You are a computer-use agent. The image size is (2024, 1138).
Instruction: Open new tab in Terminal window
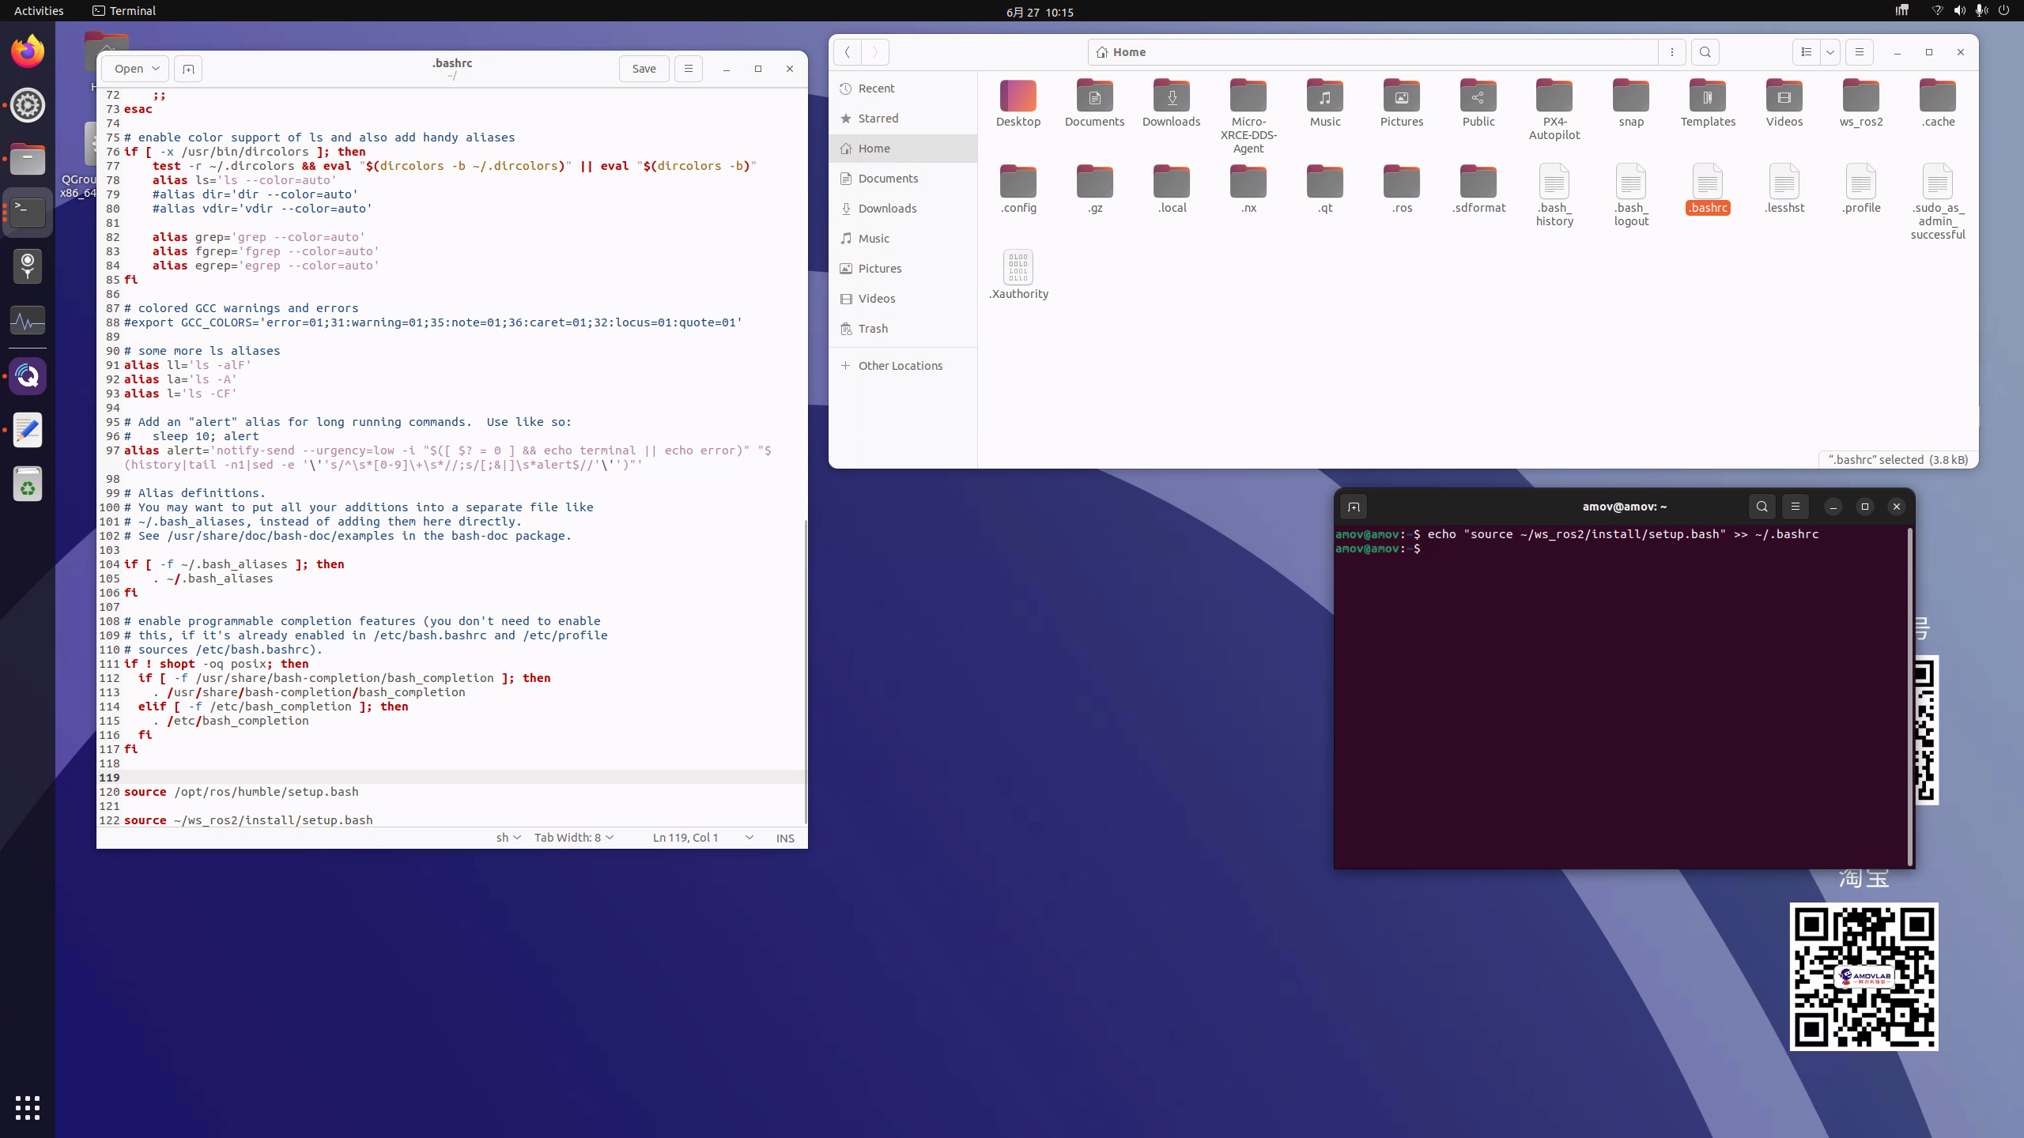1354,507
